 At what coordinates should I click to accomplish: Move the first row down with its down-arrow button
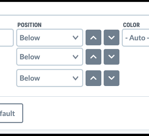coord(111,37)
